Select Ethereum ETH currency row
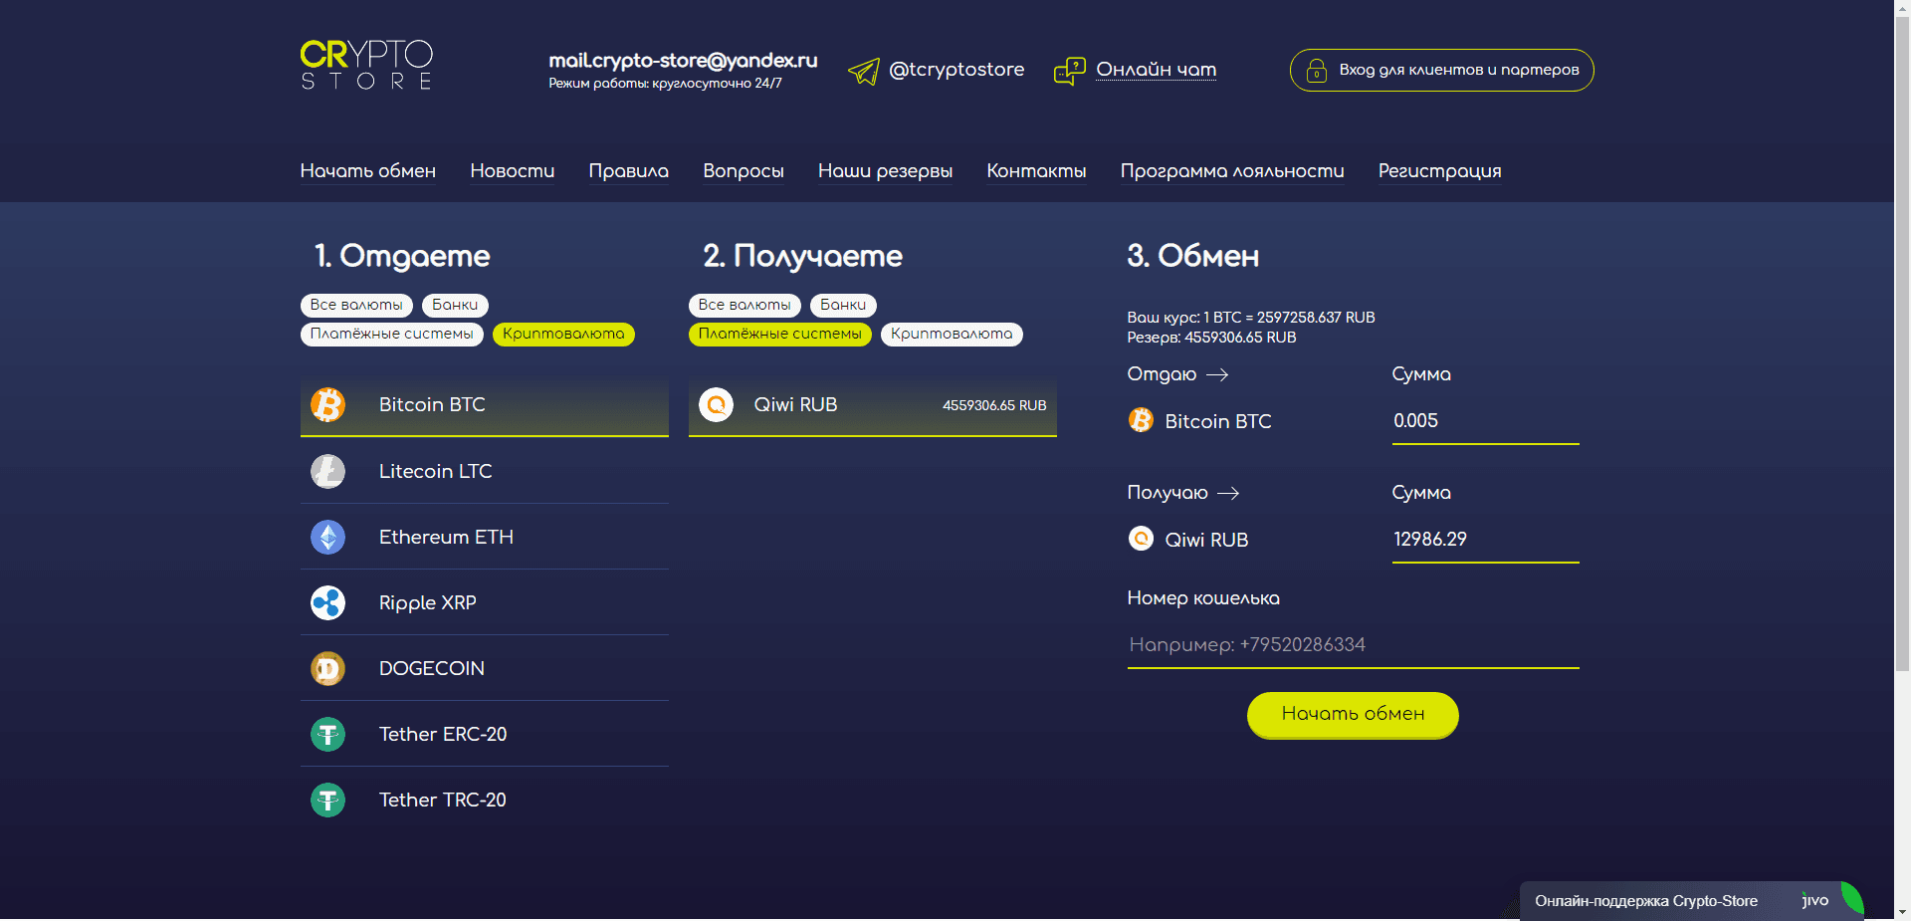 (485, 537)
